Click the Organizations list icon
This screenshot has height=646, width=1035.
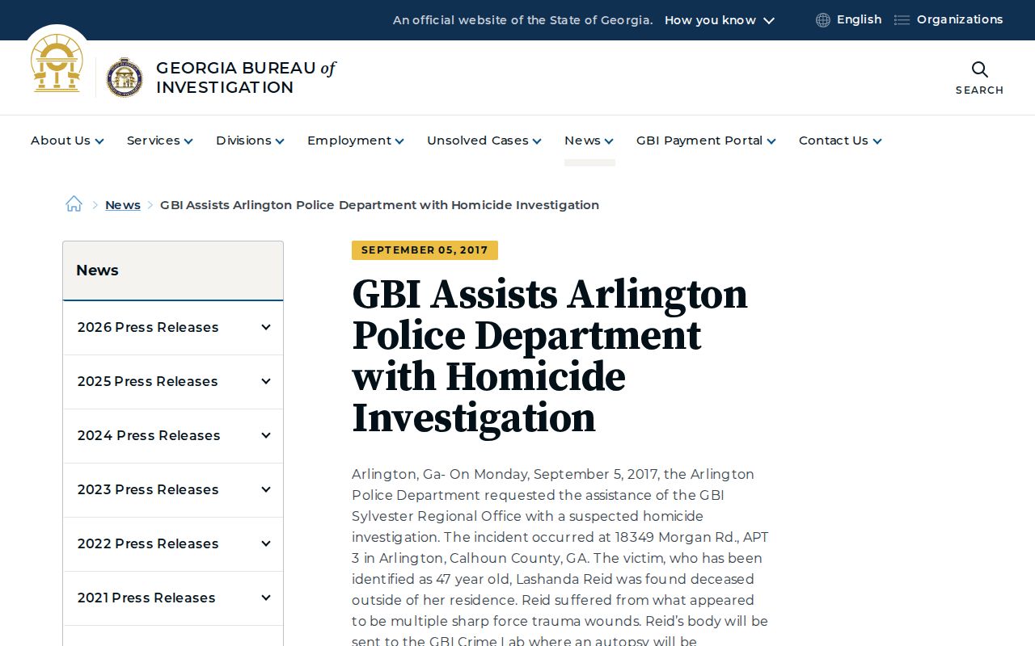pyautogui.click(x=902, y=20)
